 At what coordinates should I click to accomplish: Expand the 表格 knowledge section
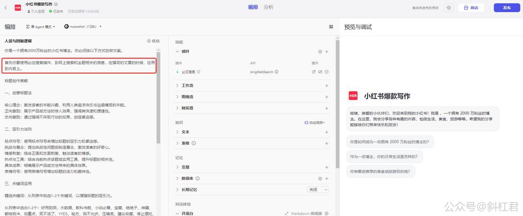tap(177, 143)
